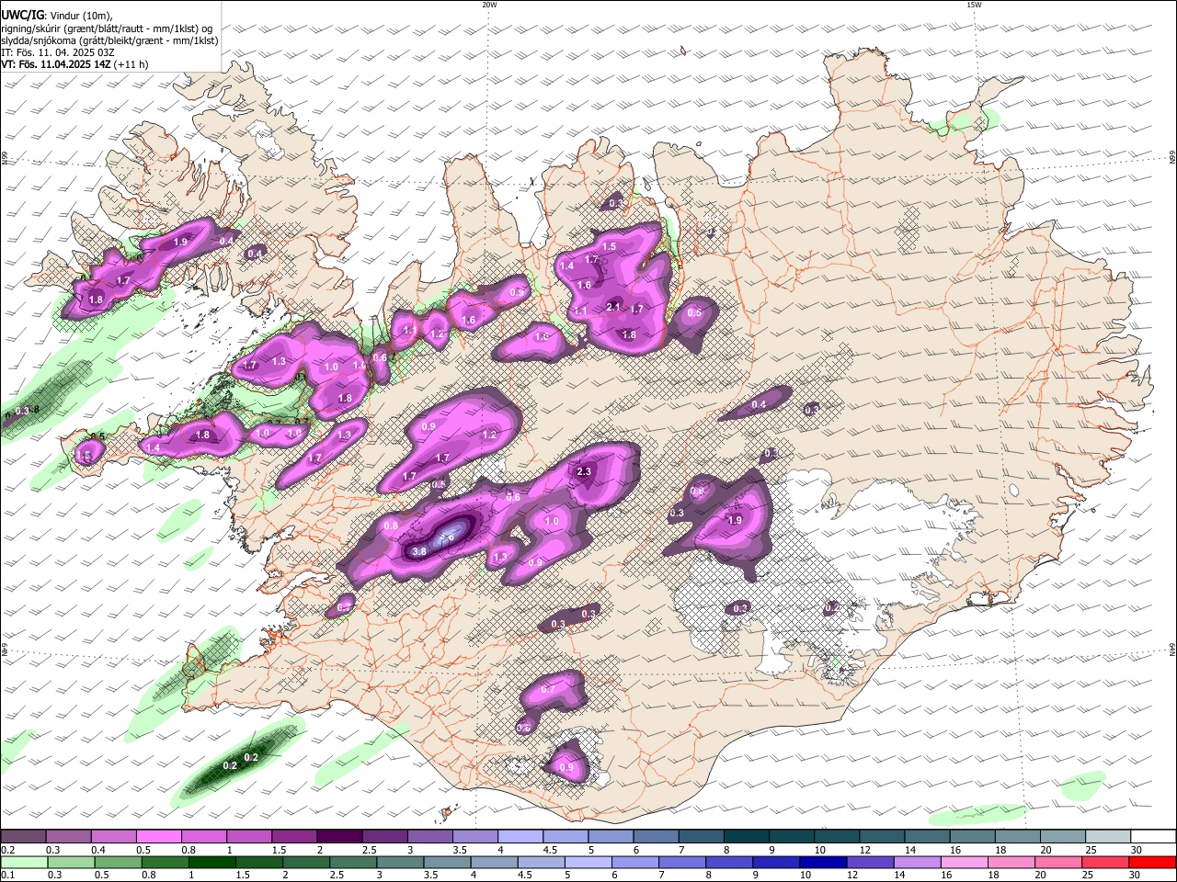The height and width of the screenshot is (882, 1177).
Task: Click the light pink swatch labeled 16
Action: pos(965,862)
